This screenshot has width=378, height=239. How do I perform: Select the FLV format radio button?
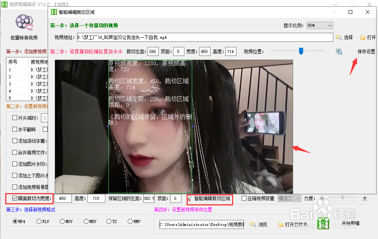(39, 221)
